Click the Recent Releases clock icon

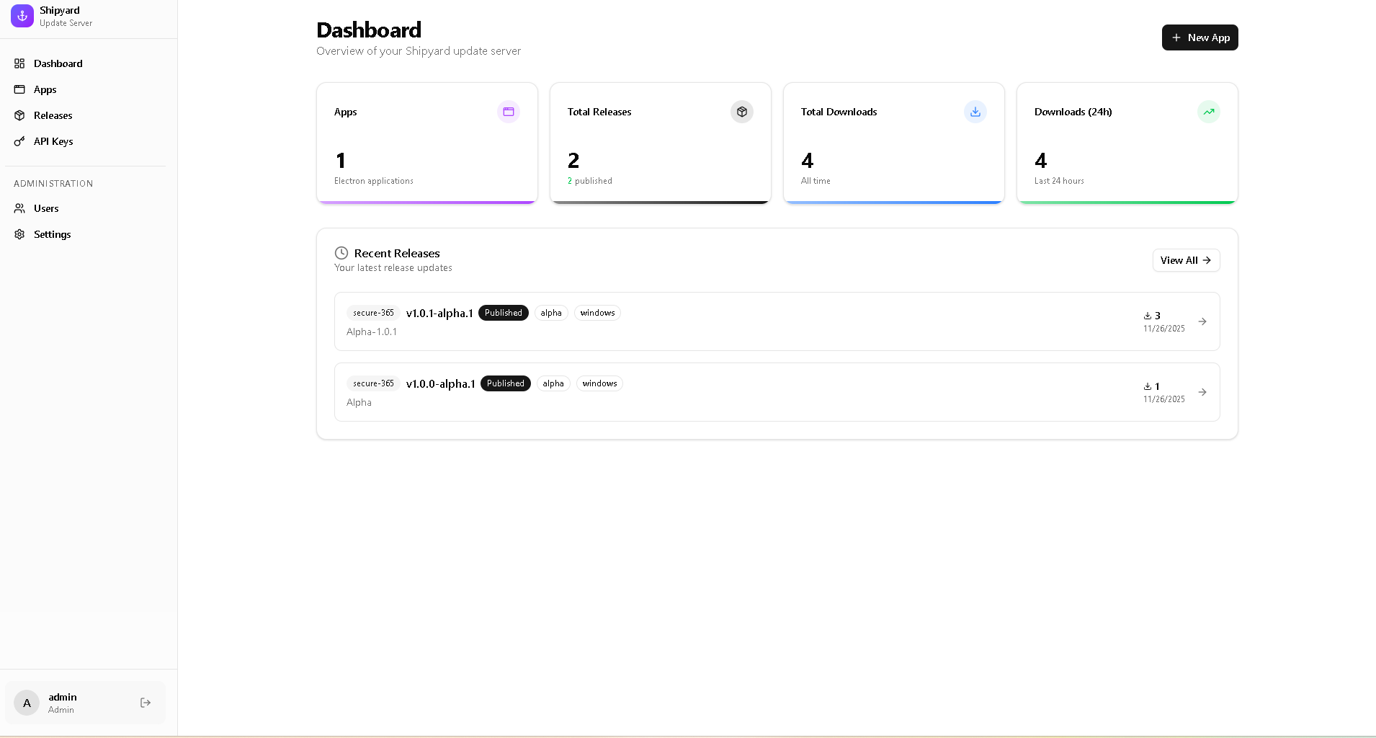[341, 253]
